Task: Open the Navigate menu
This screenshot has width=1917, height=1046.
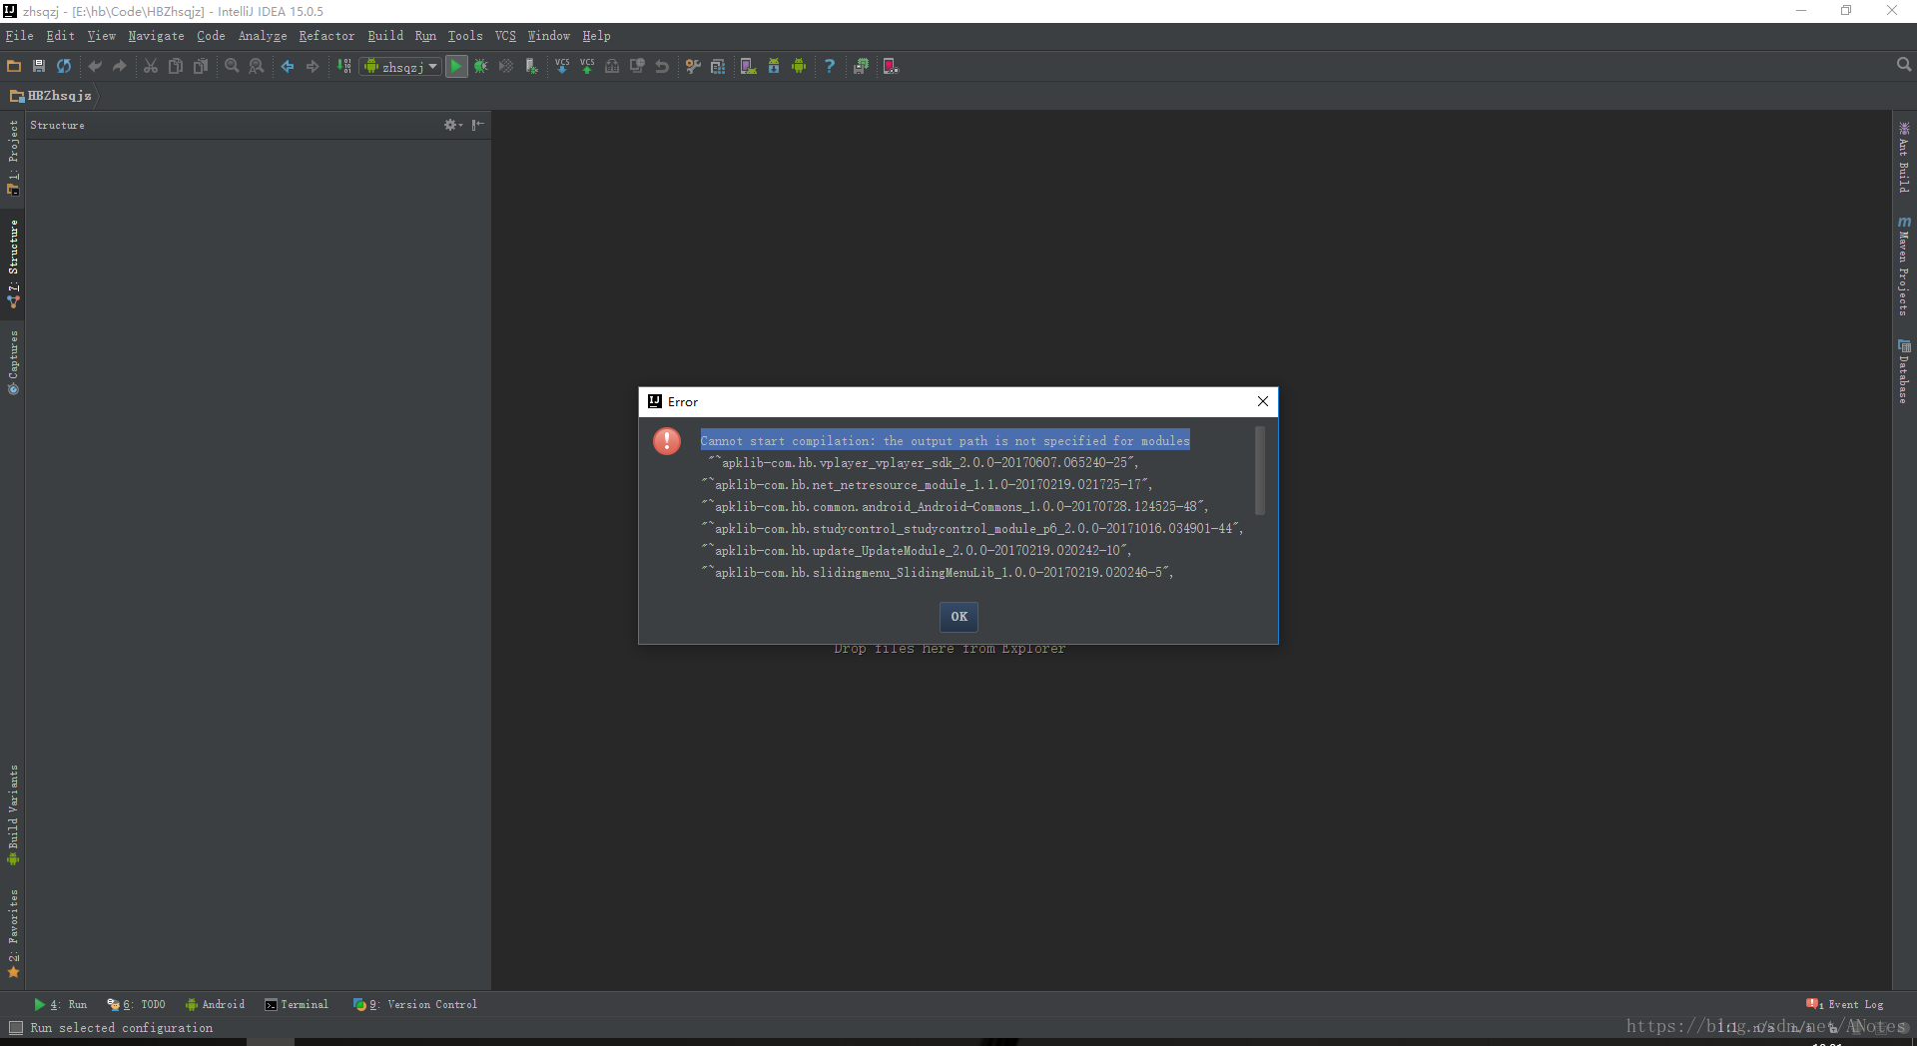Action: pos(156,36)
